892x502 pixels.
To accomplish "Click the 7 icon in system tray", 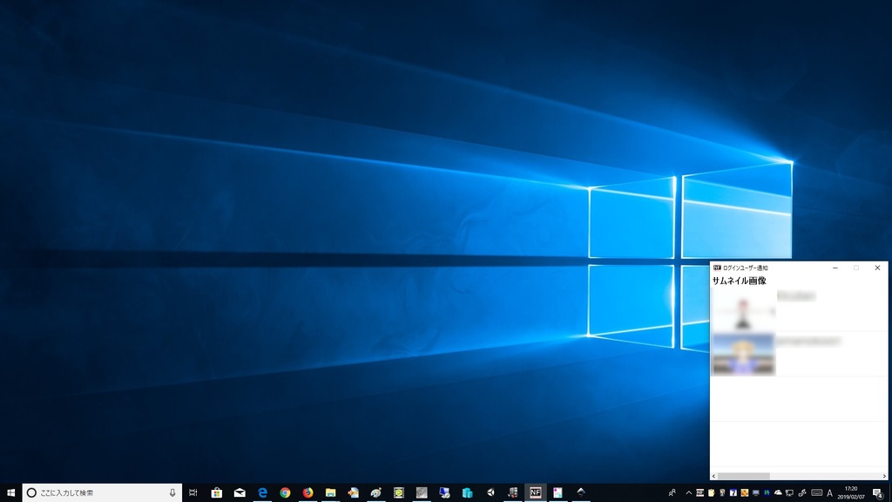I will coord(733,493).
